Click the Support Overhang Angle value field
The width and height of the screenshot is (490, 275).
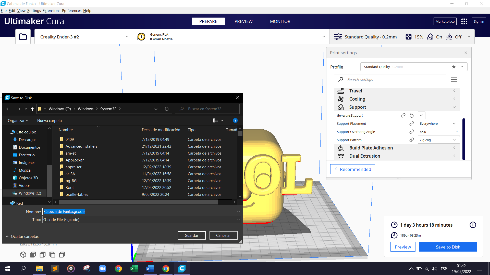pos(439,132)
